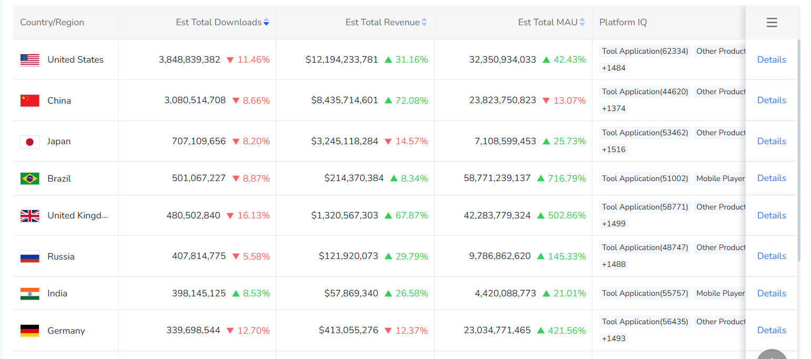Open Details link for United States
811x359 pixels.
772,59
